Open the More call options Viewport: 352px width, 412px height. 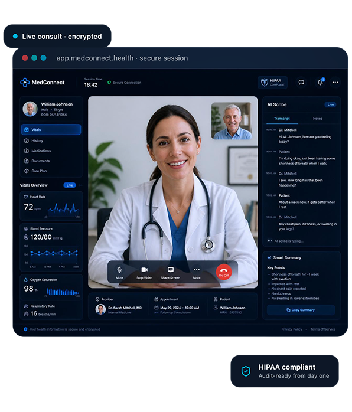[197, 273]
